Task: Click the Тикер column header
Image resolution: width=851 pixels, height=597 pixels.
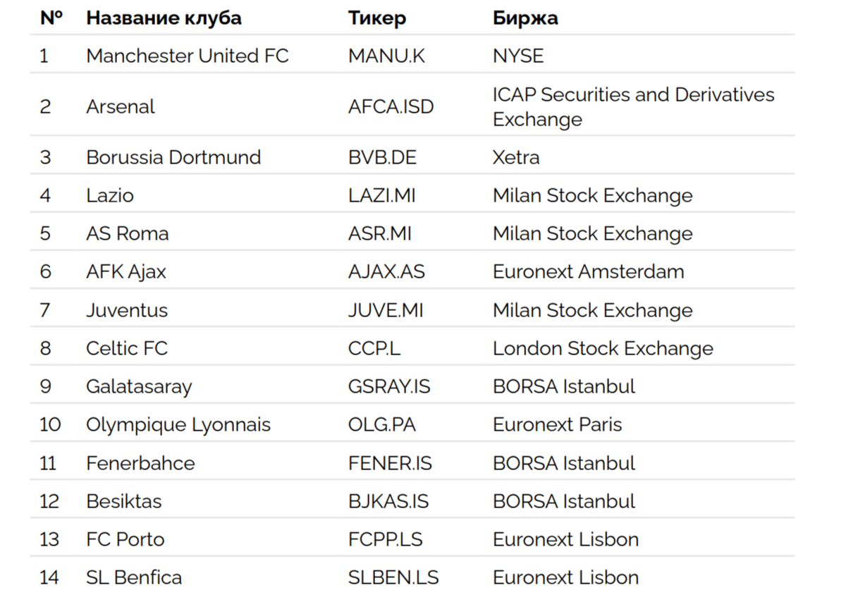Action: tap(377, 18)
